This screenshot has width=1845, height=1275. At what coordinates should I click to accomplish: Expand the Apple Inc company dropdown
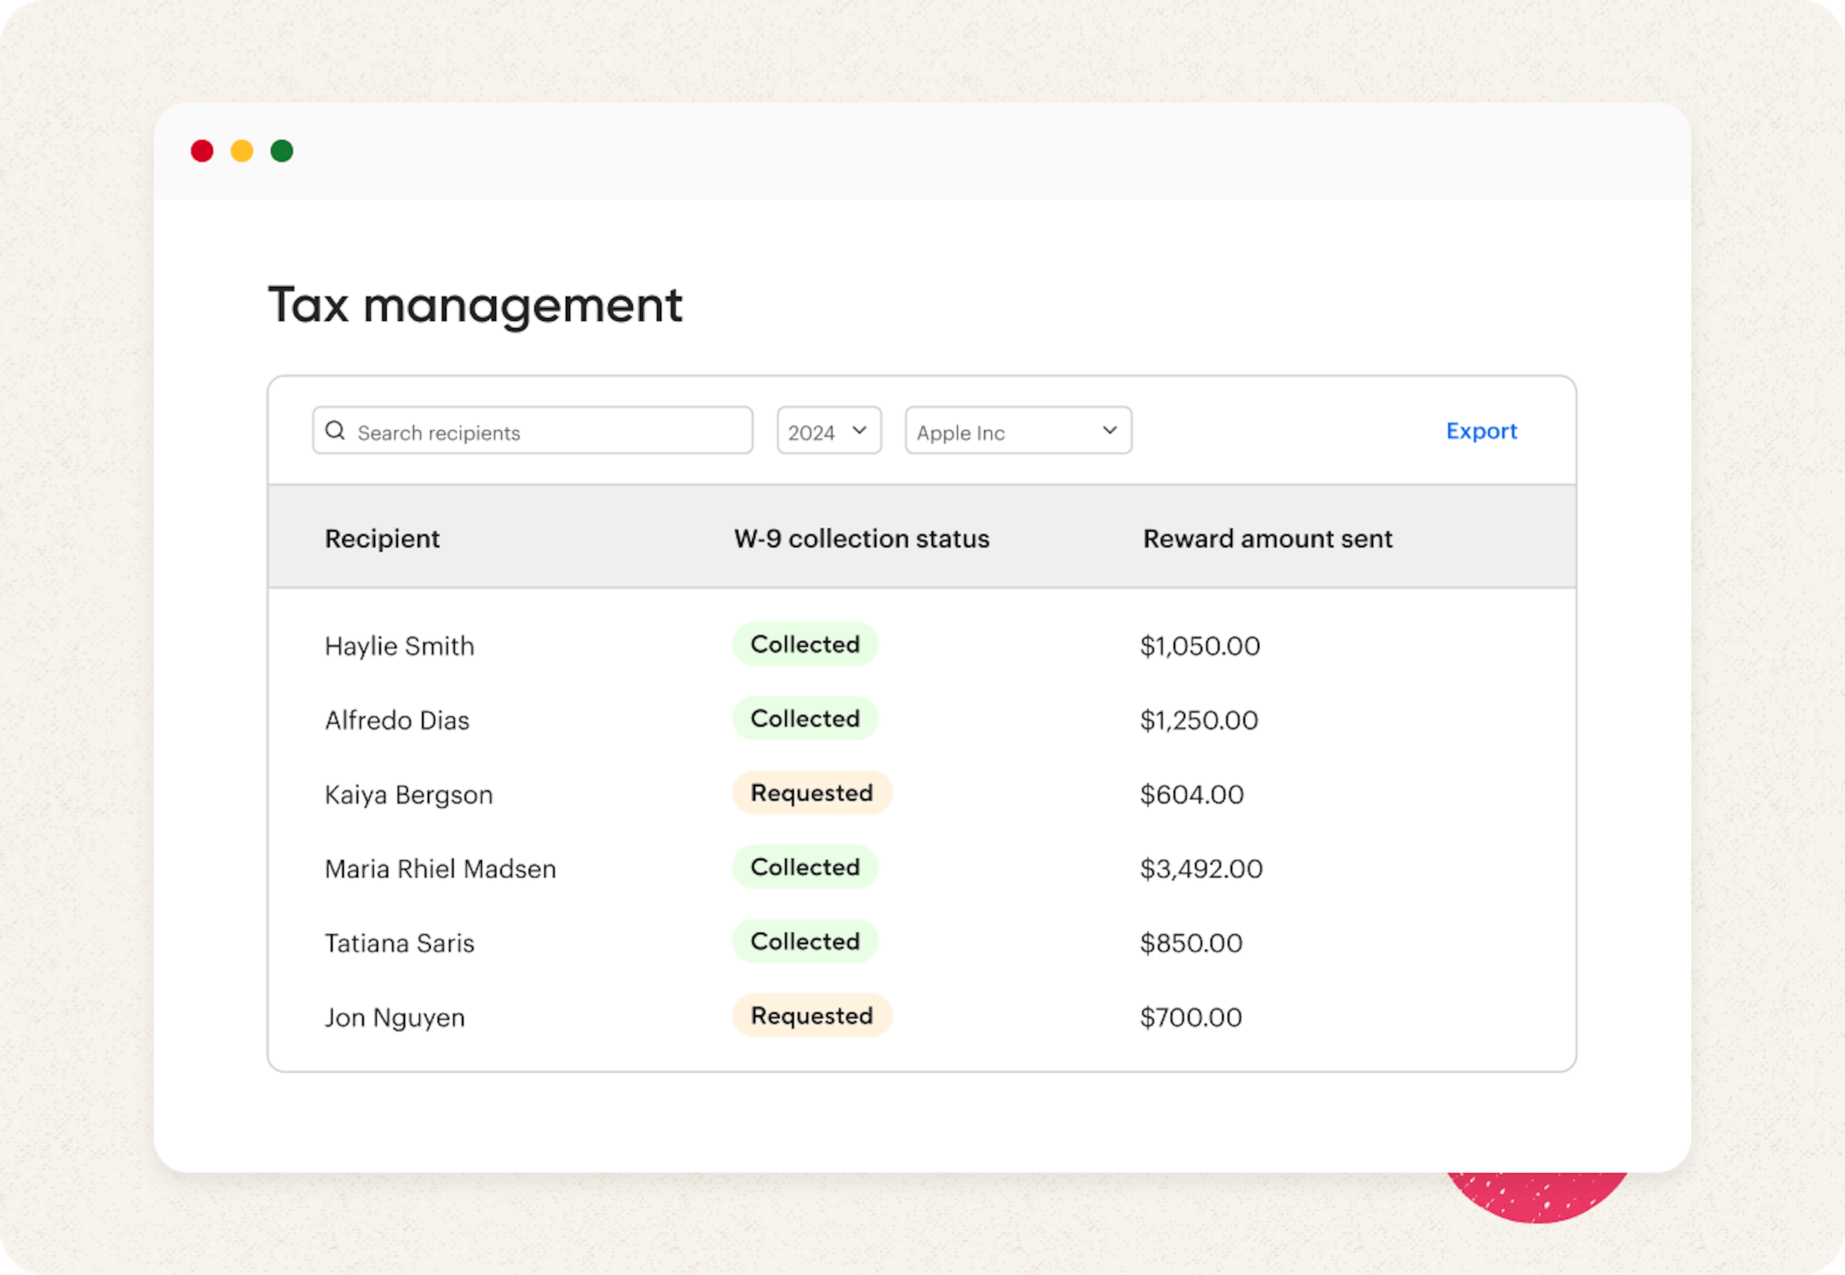point(1006,431)
